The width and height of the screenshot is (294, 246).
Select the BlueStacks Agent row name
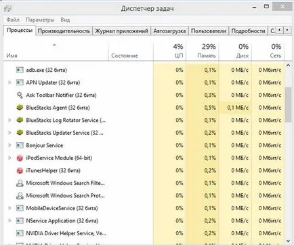pos(58,108)
